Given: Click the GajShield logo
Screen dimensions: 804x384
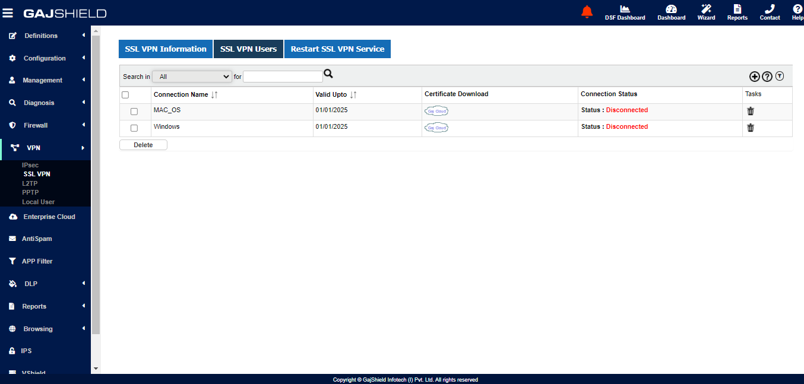Looking at the screenshot, I should point(65,13).
